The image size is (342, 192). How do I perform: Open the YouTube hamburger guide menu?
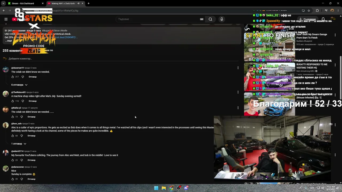click(6, 19)
